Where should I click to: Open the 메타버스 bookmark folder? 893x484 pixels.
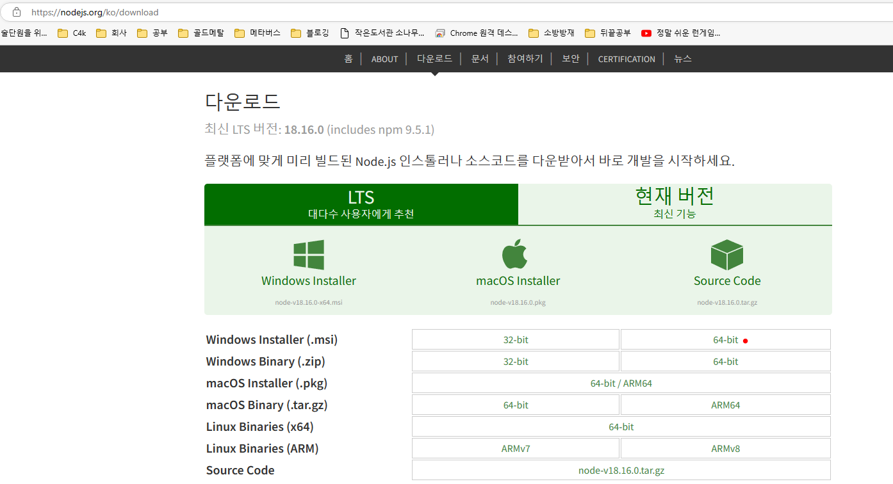258,33
